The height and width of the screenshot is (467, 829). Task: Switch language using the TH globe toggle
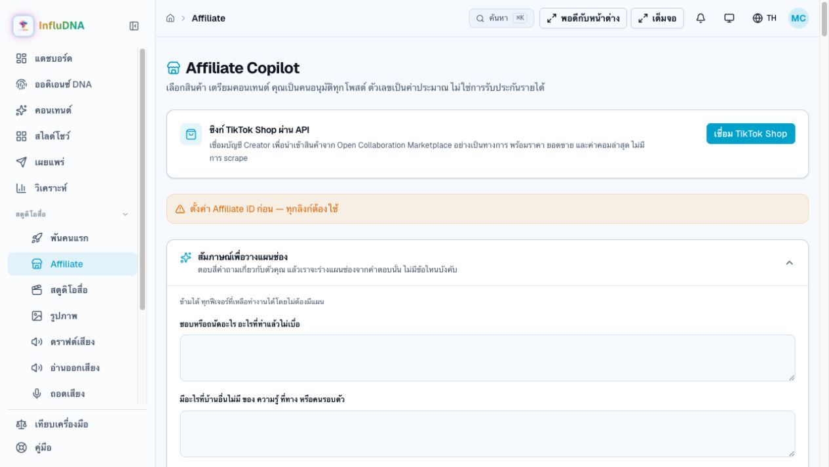pyautogui.click(x=764, y=18)
